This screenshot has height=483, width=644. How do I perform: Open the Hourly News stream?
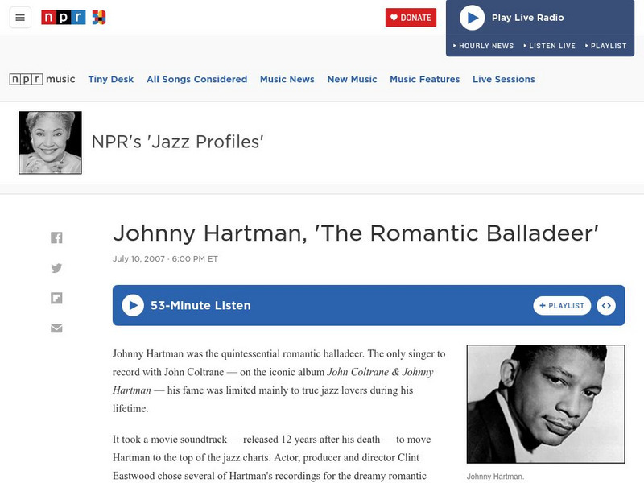point(484,46)
